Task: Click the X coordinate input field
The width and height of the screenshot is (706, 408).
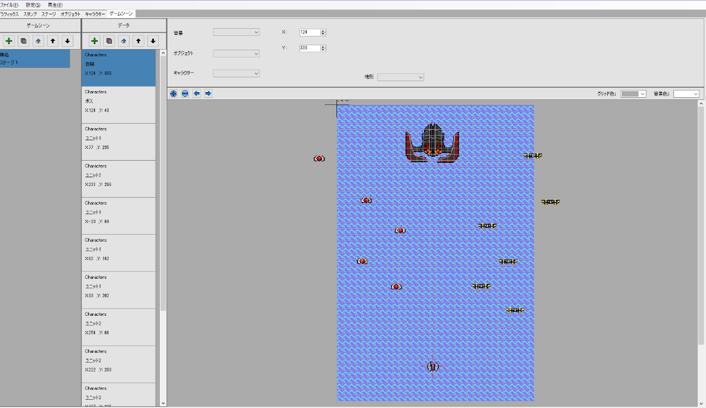Action: pyautogui.click(x=310, y=33)
